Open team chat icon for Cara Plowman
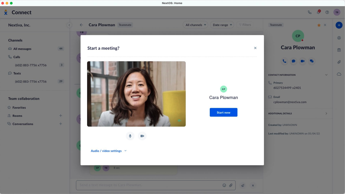Image resolution: width=345 pixels, height=194 pixels. pos(312,61)
